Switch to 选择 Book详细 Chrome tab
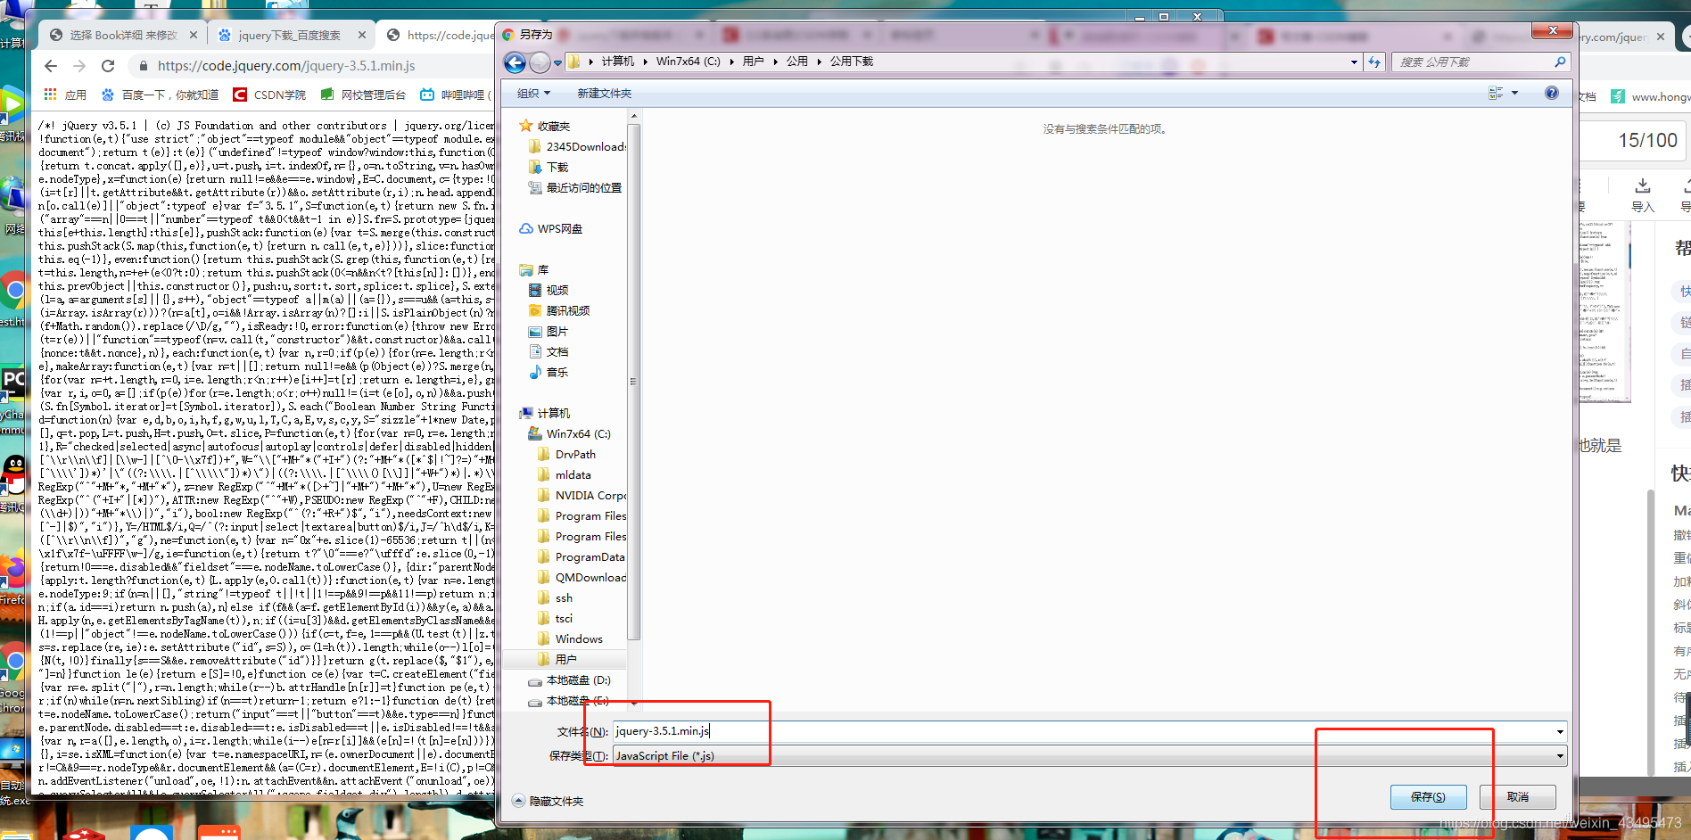Viewport: 1691px width, 840px height. coord(122,36)
